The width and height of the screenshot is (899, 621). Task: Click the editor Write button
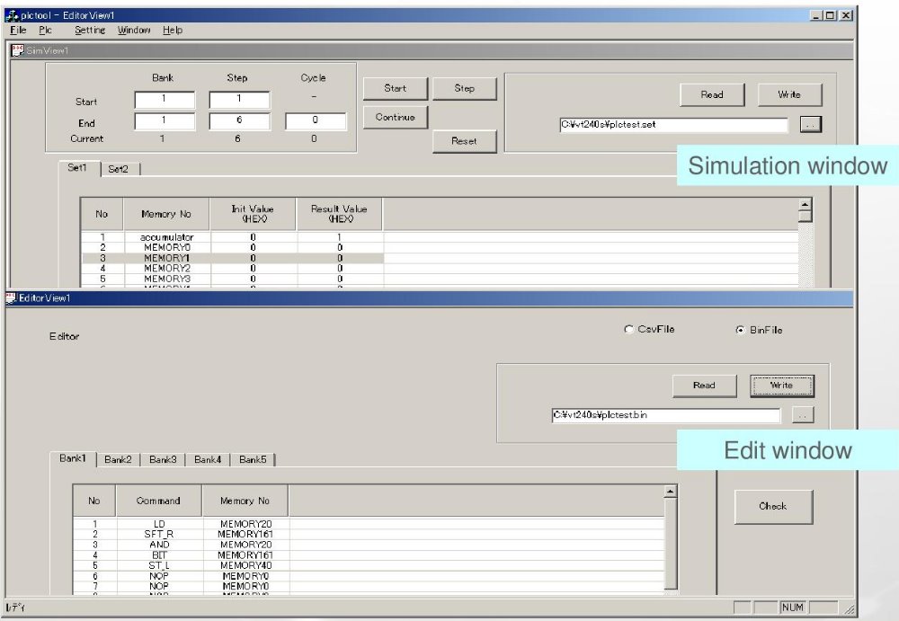(x=781, y=386)
